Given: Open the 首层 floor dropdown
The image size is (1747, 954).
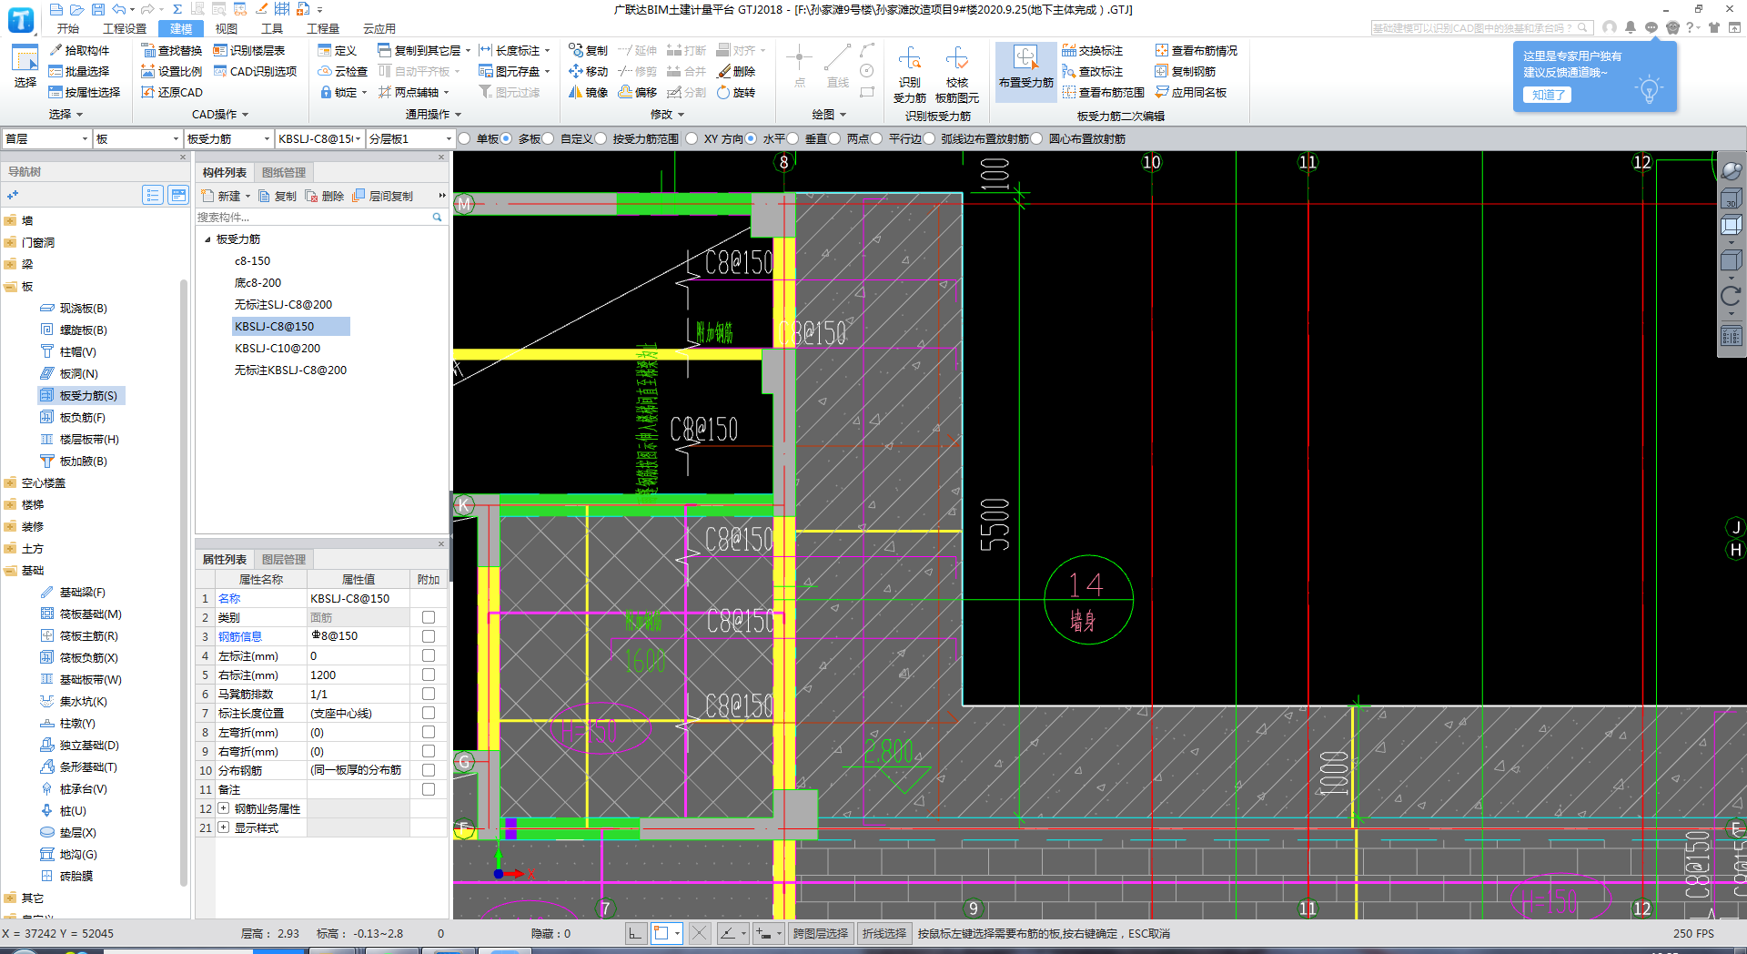Looking at the screenshot, I should point(46,138).
